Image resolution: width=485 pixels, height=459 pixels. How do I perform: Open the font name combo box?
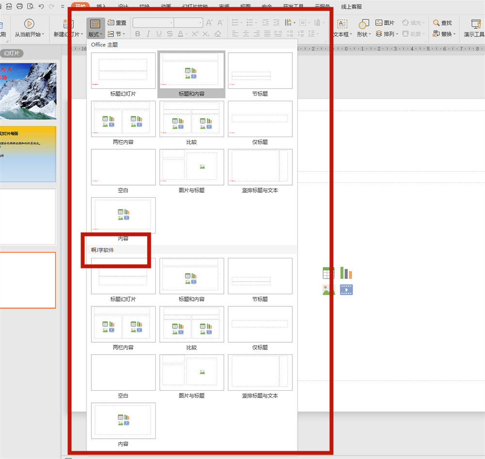[153, 23]
